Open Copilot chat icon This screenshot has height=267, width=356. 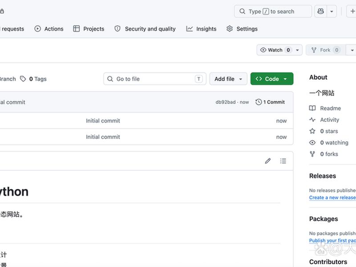pyautogui.click(x=320, y=12)
